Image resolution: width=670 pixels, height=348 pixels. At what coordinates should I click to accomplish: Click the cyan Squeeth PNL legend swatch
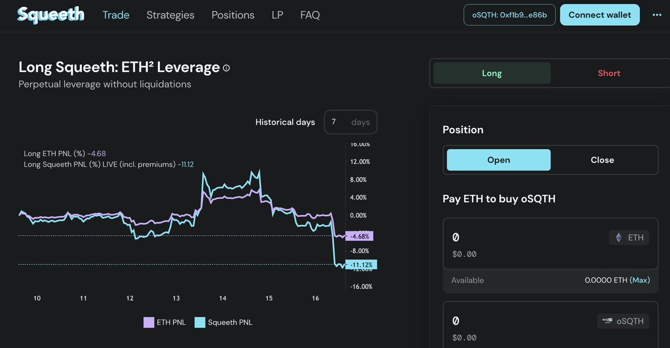tap(200, 322)
